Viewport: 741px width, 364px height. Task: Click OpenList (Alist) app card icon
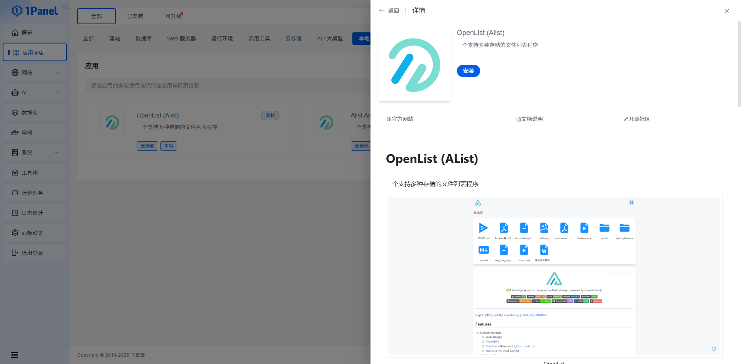pyautogui.click(x=112, y=122)
